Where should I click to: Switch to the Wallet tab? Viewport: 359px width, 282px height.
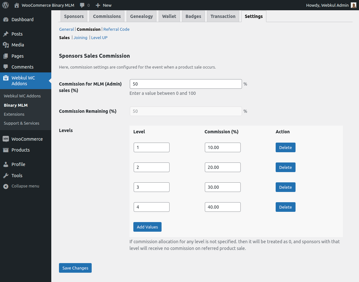(169, 16)
